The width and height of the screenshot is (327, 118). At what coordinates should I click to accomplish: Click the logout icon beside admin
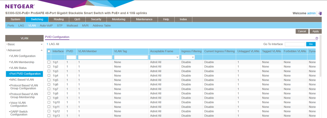[320, 13]
